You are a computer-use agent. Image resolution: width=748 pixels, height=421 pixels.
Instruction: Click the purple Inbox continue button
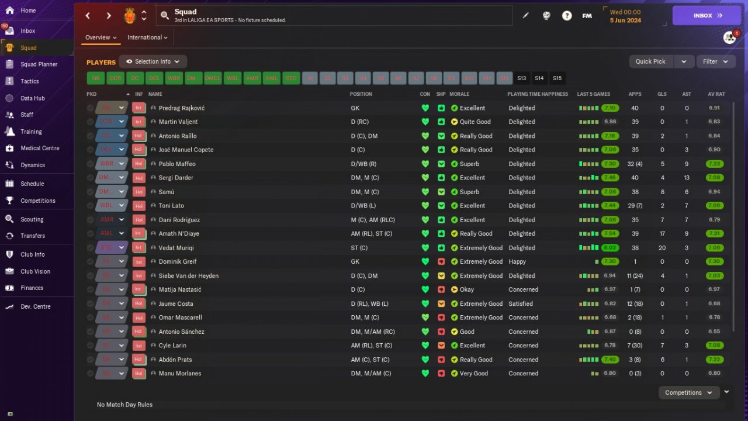coord(707,16)
